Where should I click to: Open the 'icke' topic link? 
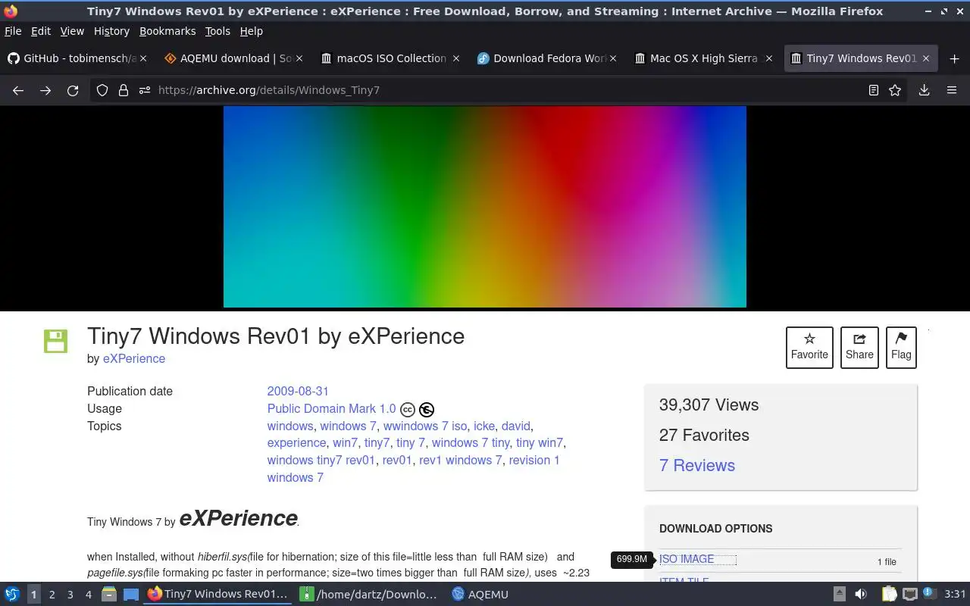click(484, 426)
